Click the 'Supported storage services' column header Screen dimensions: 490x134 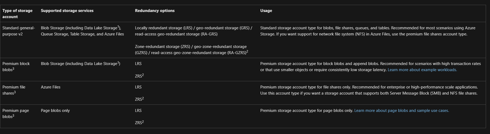(x=67, y=11)
